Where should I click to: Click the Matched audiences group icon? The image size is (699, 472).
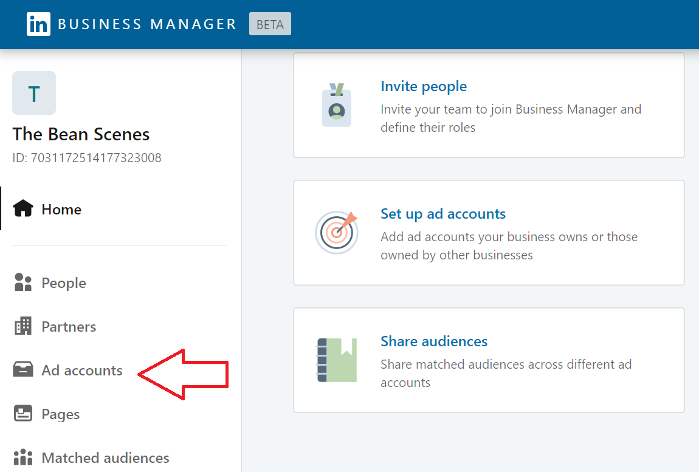click(x=23, y=457)
